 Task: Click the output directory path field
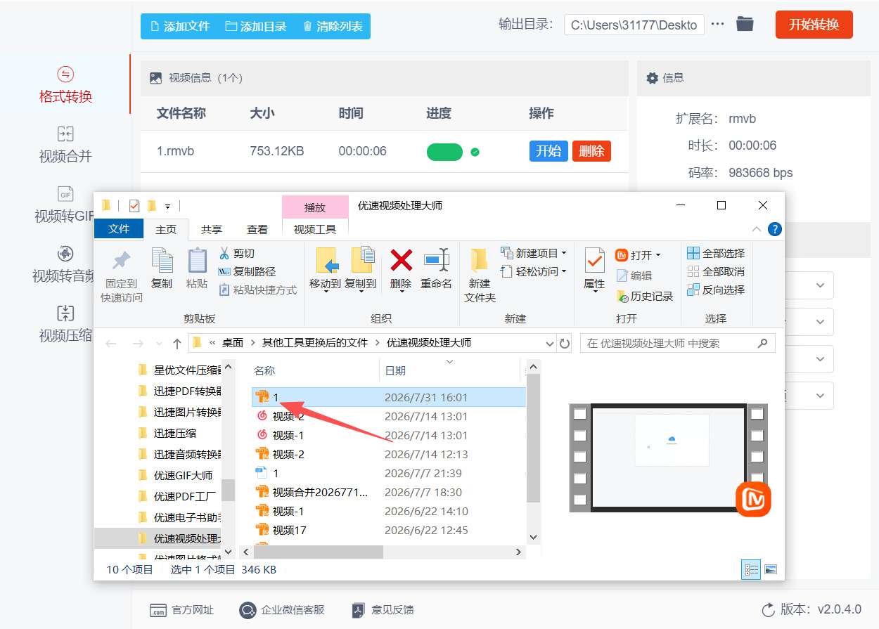coord(634,25)
